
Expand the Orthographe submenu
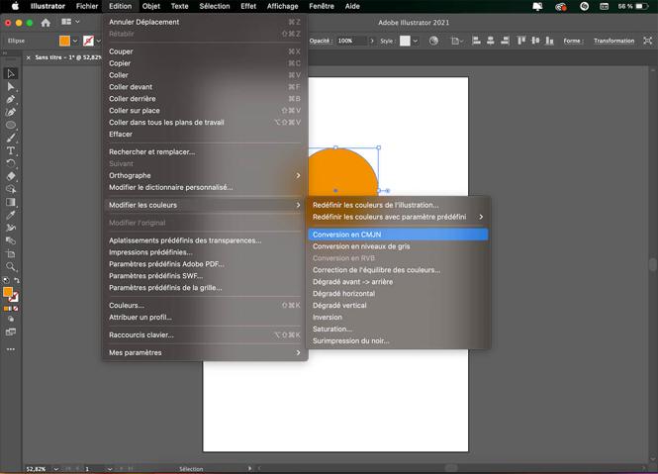pos(298,175)
